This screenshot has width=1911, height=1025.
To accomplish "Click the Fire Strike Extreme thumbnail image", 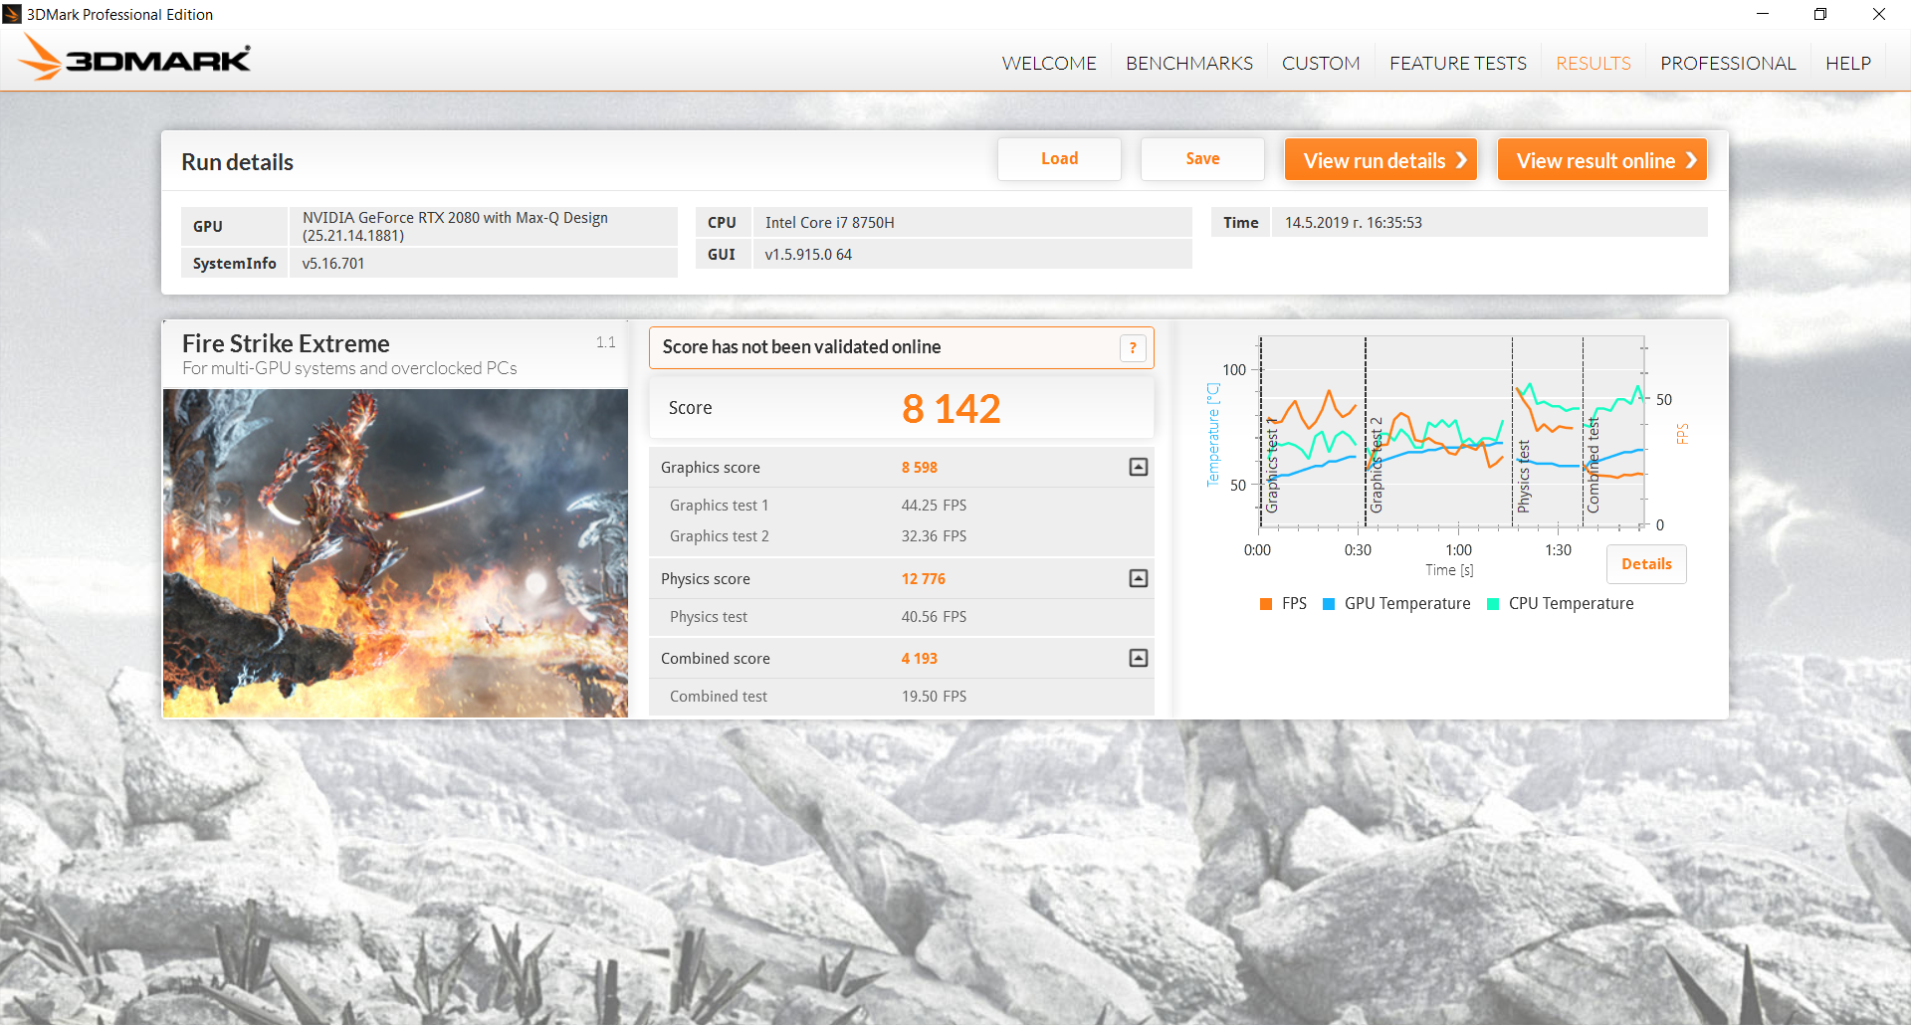I will pos(395,553).
